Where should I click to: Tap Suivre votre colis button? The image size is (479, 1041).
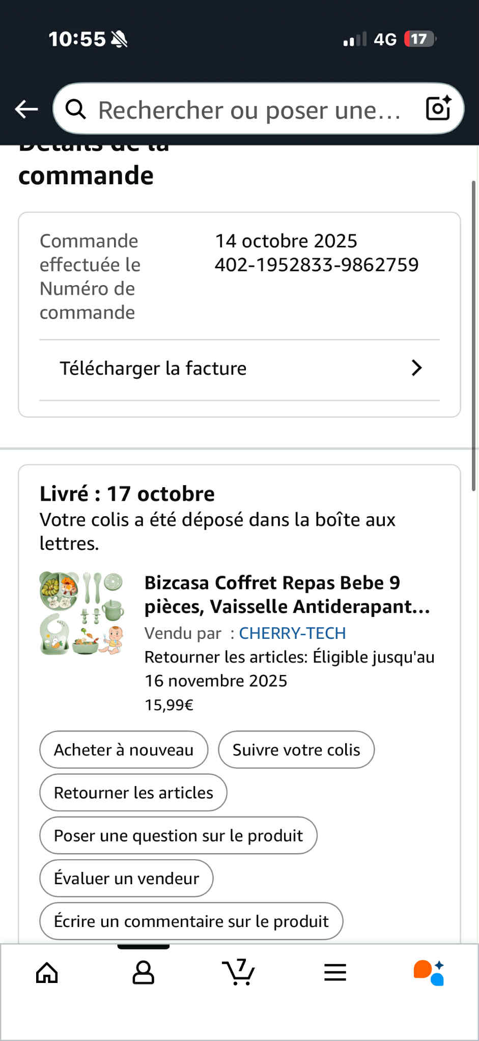coord(296,750)
